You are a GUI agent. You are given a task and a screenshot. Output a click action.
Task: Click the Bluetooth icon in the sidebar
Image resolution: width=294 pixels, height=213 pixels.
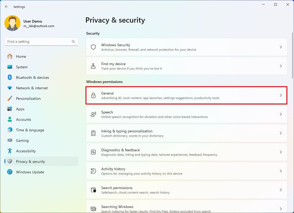10,77
